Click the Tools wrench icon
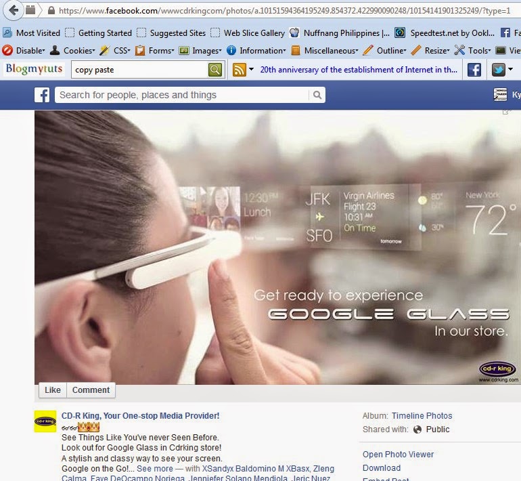521x481 pixels. click(x=459, y=50)
